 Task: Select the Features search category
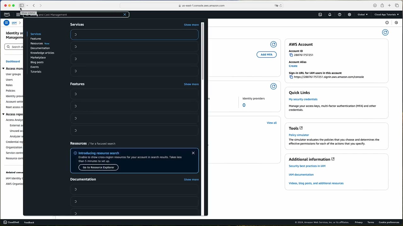pyautogui.click(x=36, y=39)
